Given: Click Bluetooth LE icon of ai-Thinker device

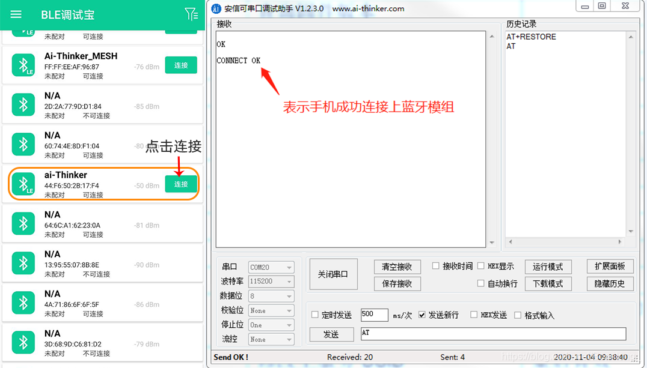Looking at the screenshot, I should (23, 184).
